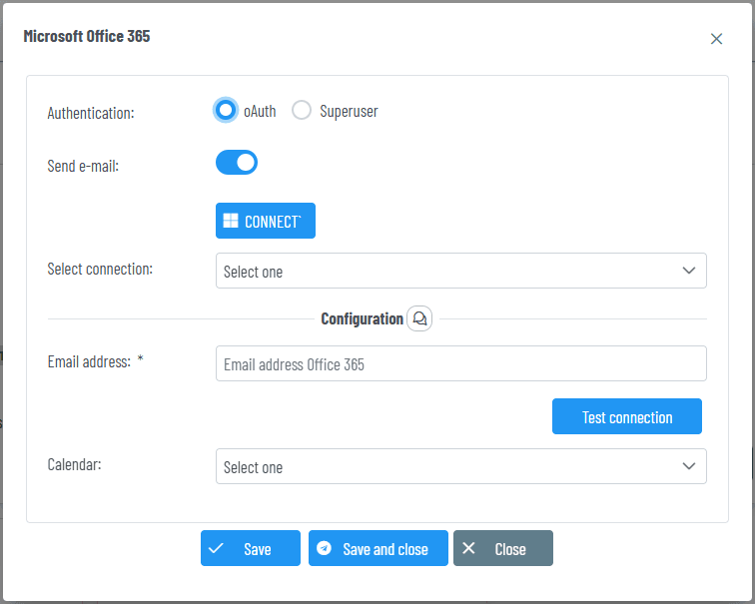755x604 pixels.
Task: Click Save and close button
Action: click(x=377, y=548)
